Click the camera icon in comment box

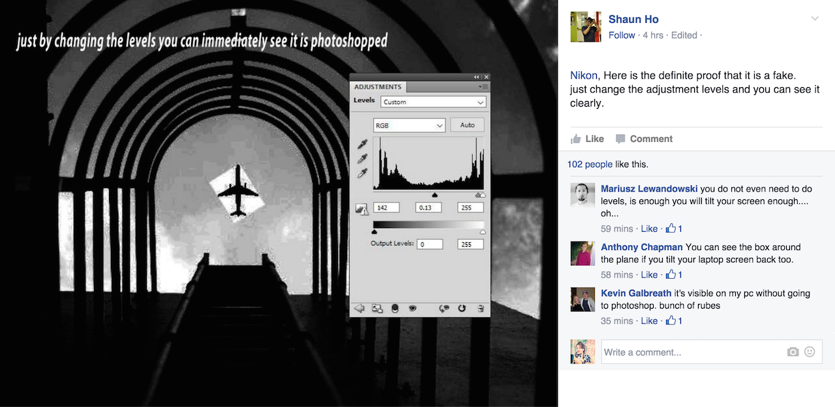793,352
